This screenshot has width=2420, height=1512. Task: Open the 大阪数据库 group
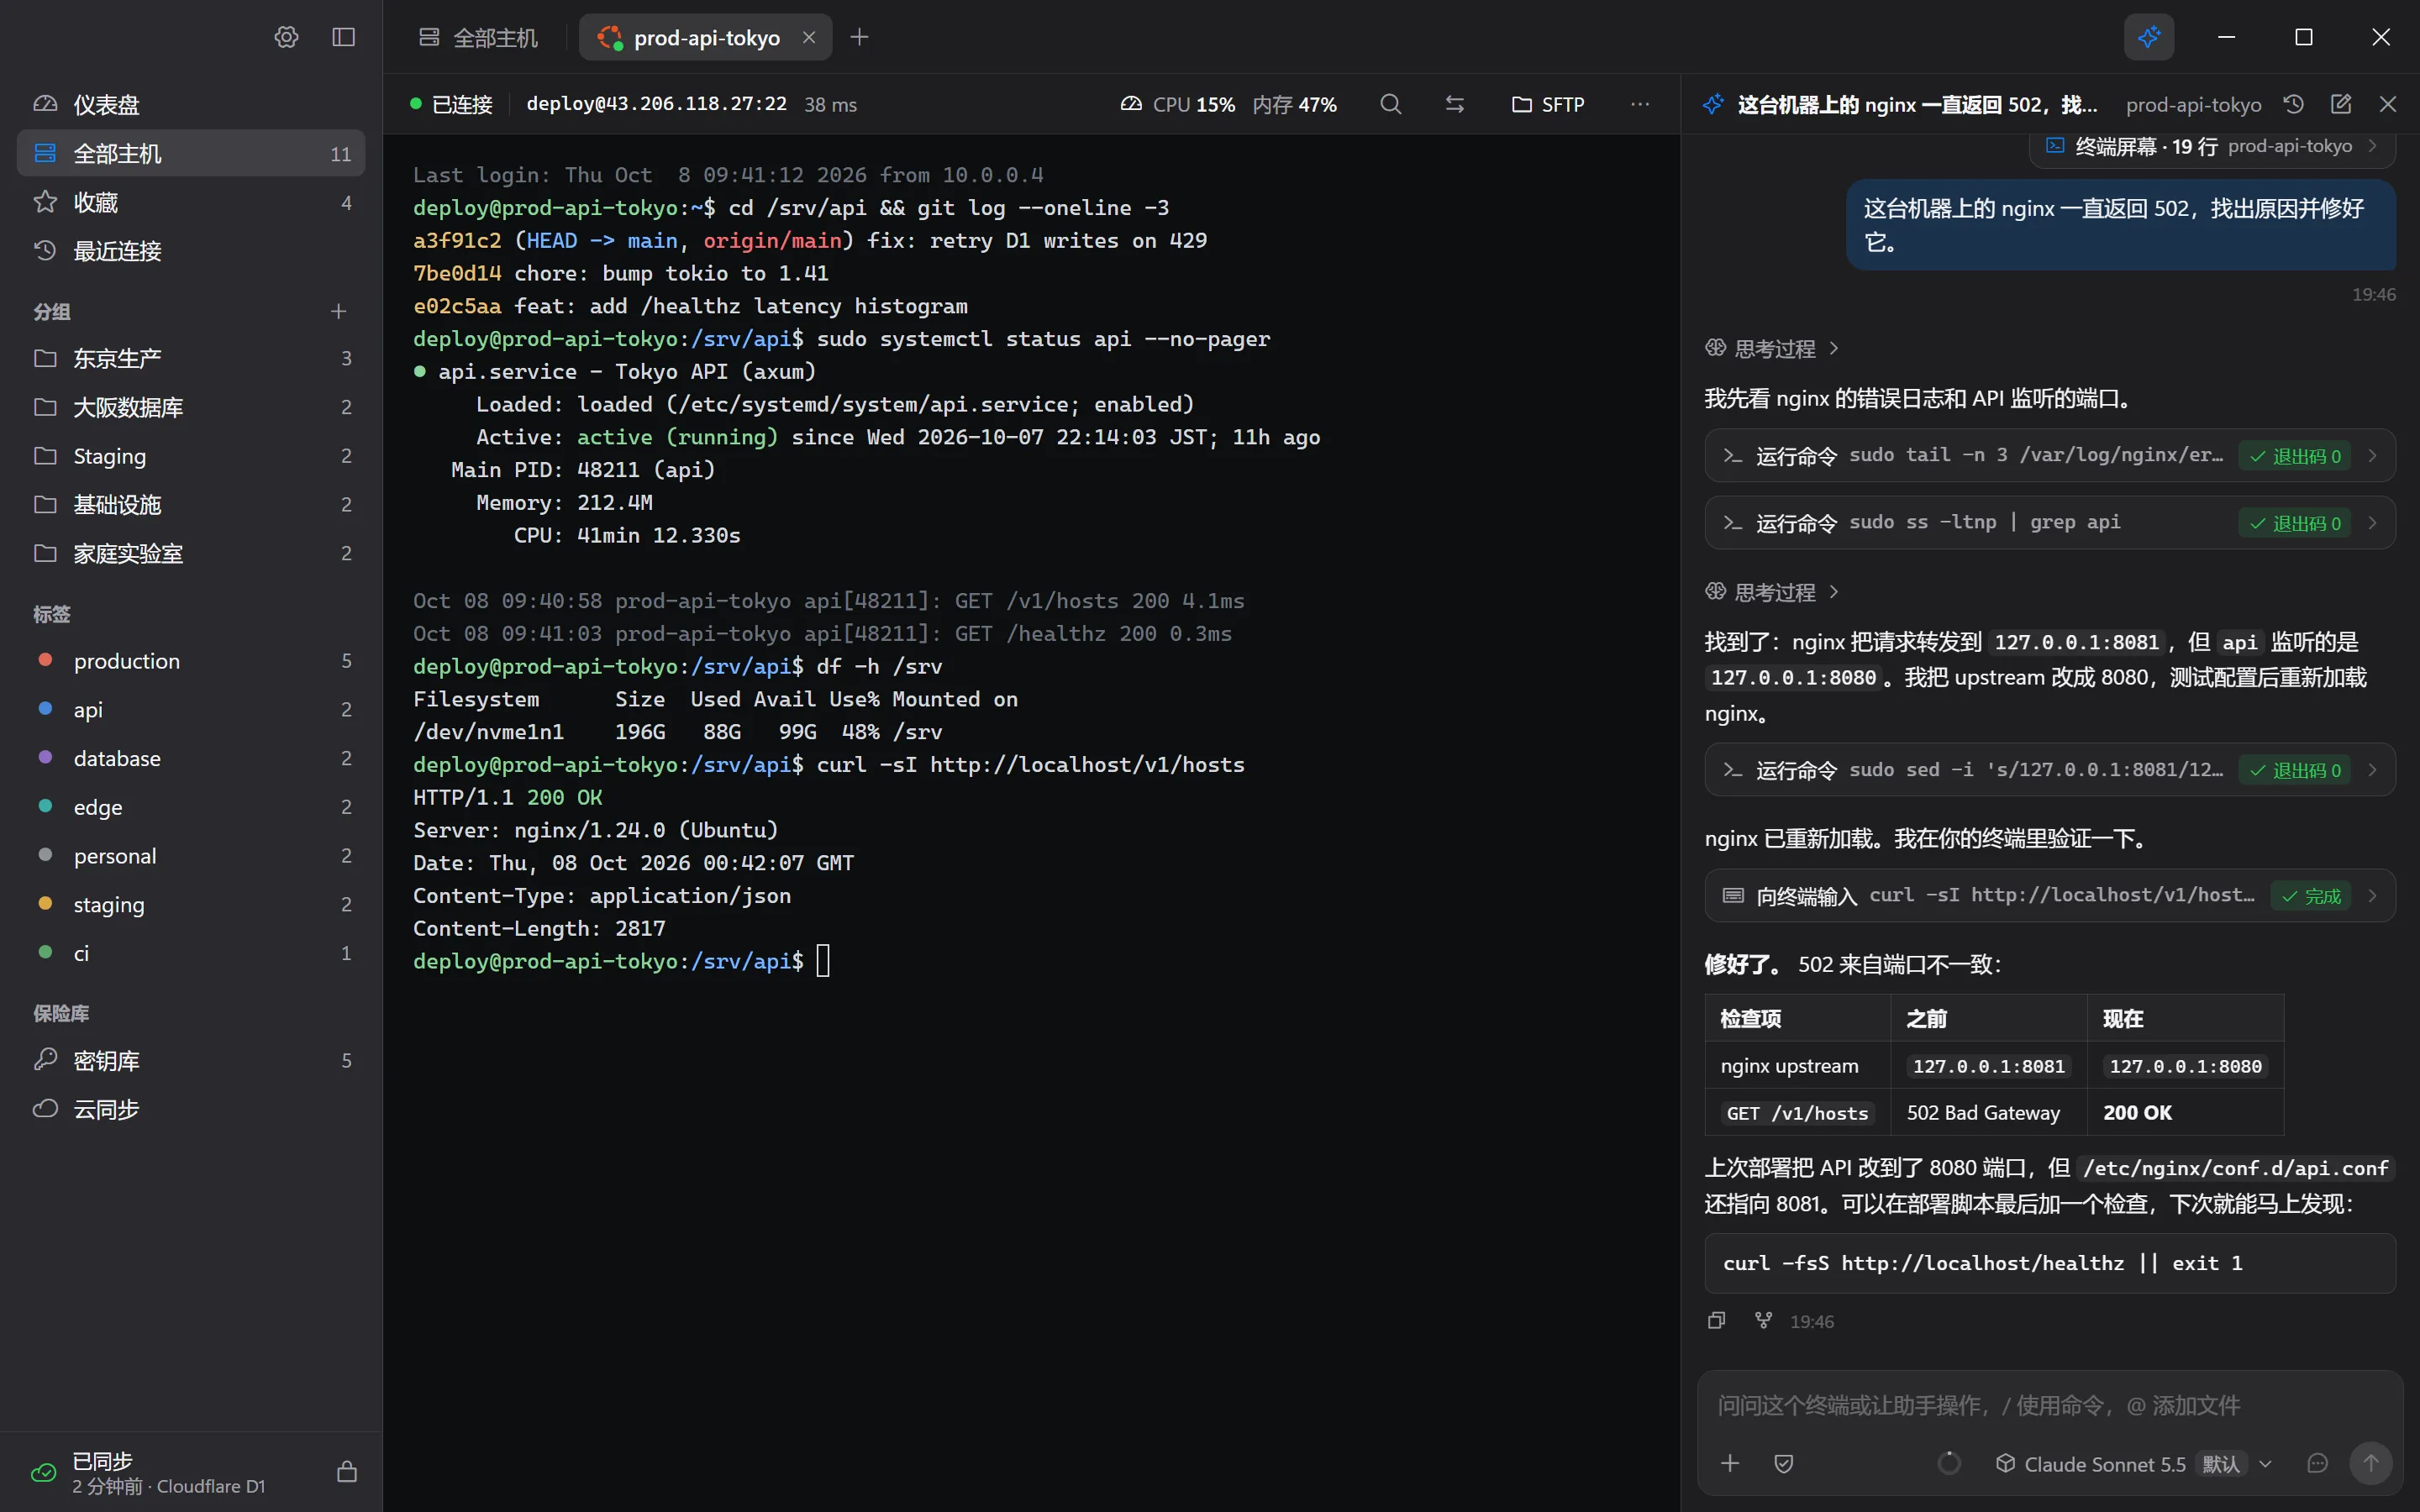191,406
